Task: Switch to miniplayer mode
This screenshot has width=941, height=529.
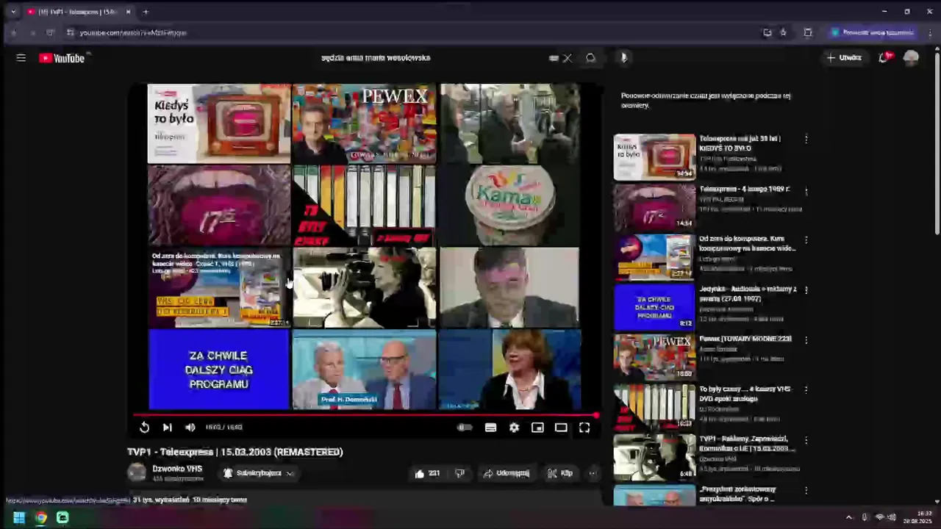Action: pos(537,428)
